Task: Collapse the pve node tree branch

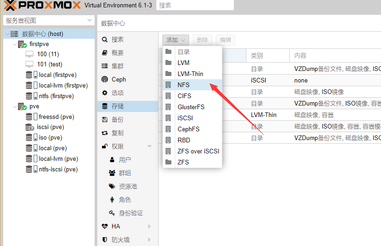Action: point(15,106)
